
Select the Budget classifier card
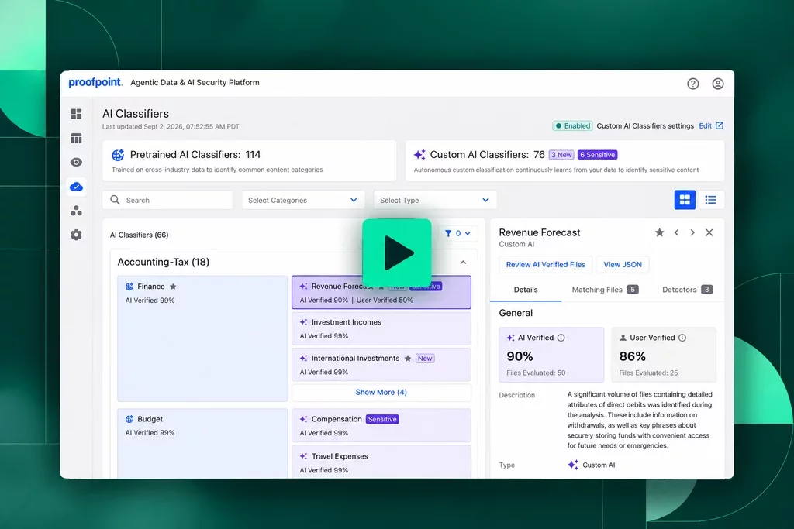[x=202, y=444]
